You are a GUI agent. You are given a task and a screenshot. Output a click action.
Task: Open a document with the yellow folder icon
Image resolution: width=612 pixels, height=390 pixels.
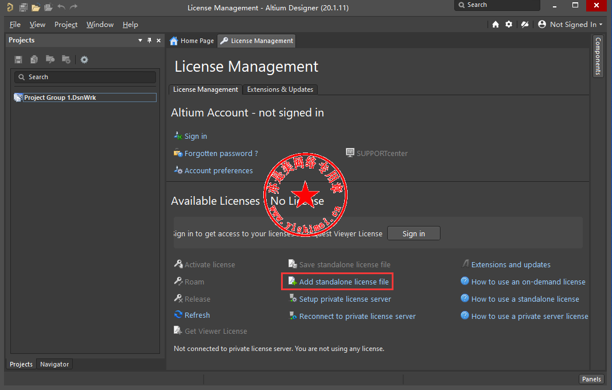(36, 7)
